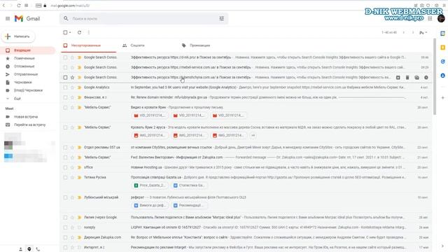Toggle the importance marker on the office email
Image resolution: width=448 pixels, height=252 pixels.
(79, 167)
